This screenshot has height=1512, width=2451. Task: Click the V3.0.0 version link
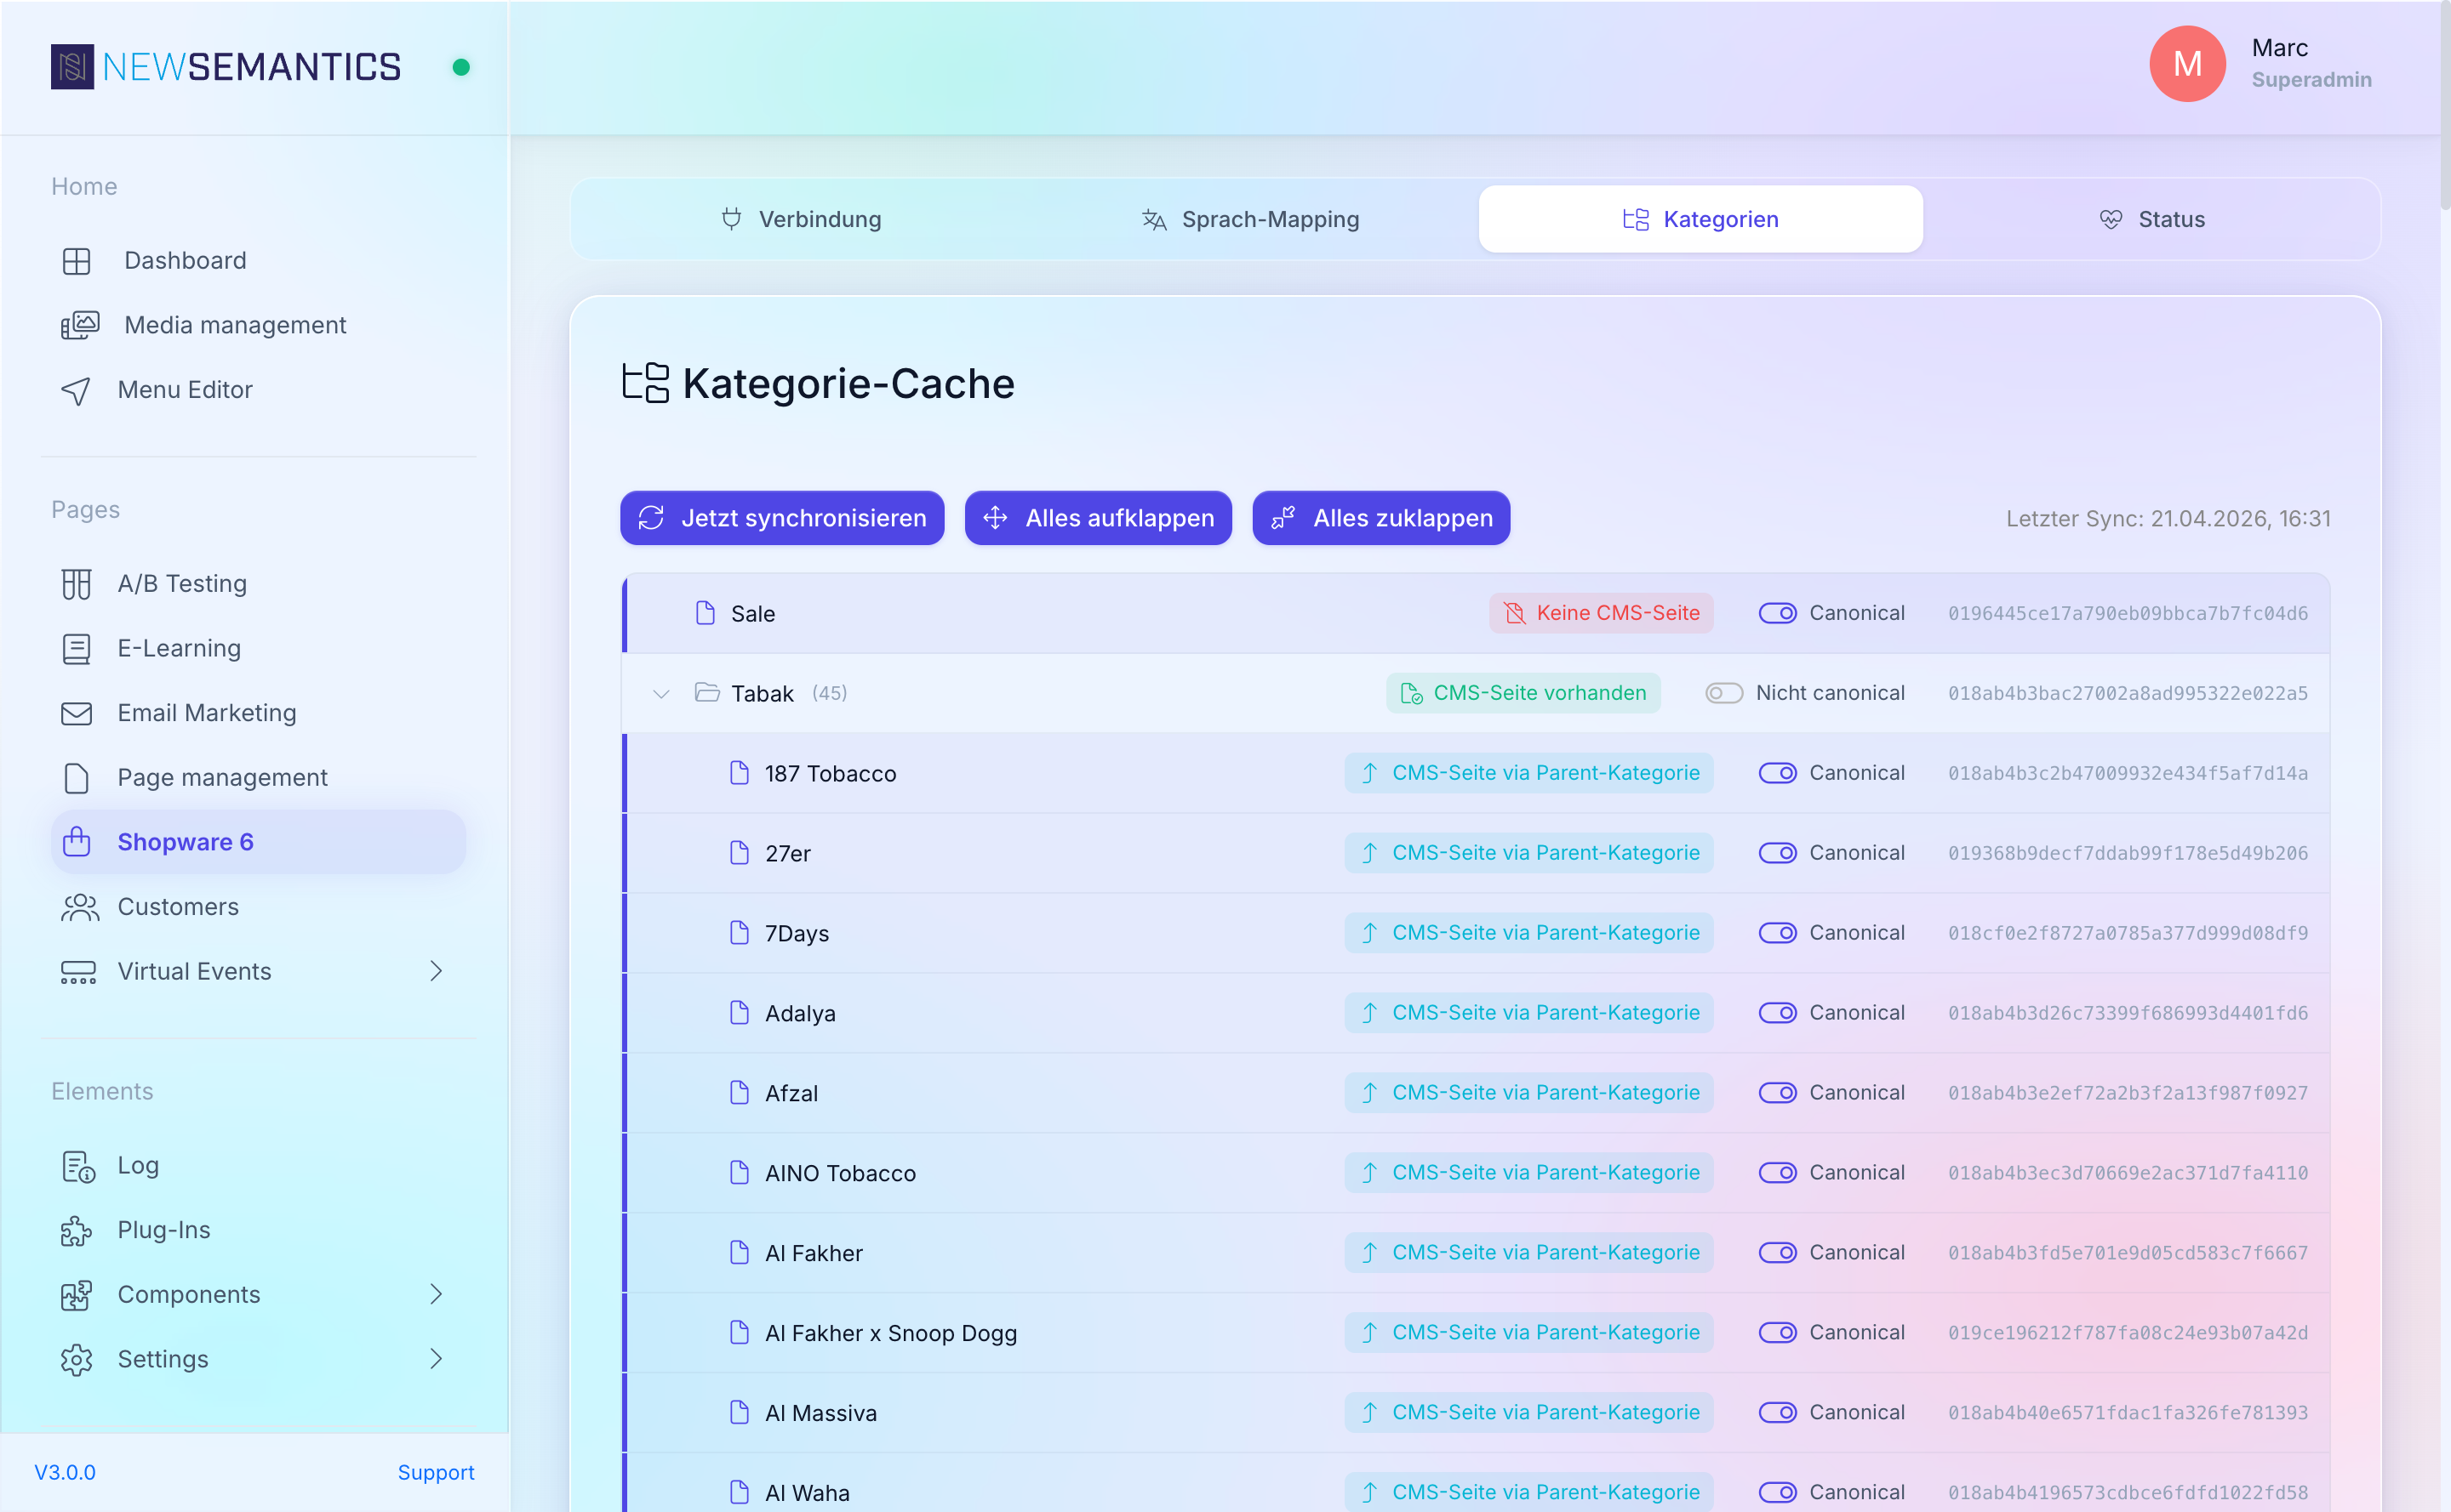(x=65, y=1472)
